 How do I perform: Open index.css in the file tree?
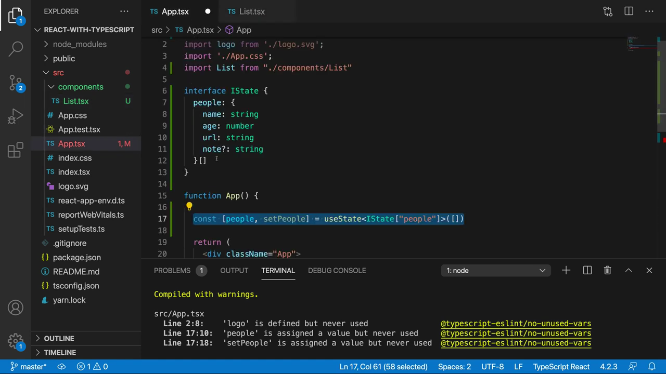point(85,158)
